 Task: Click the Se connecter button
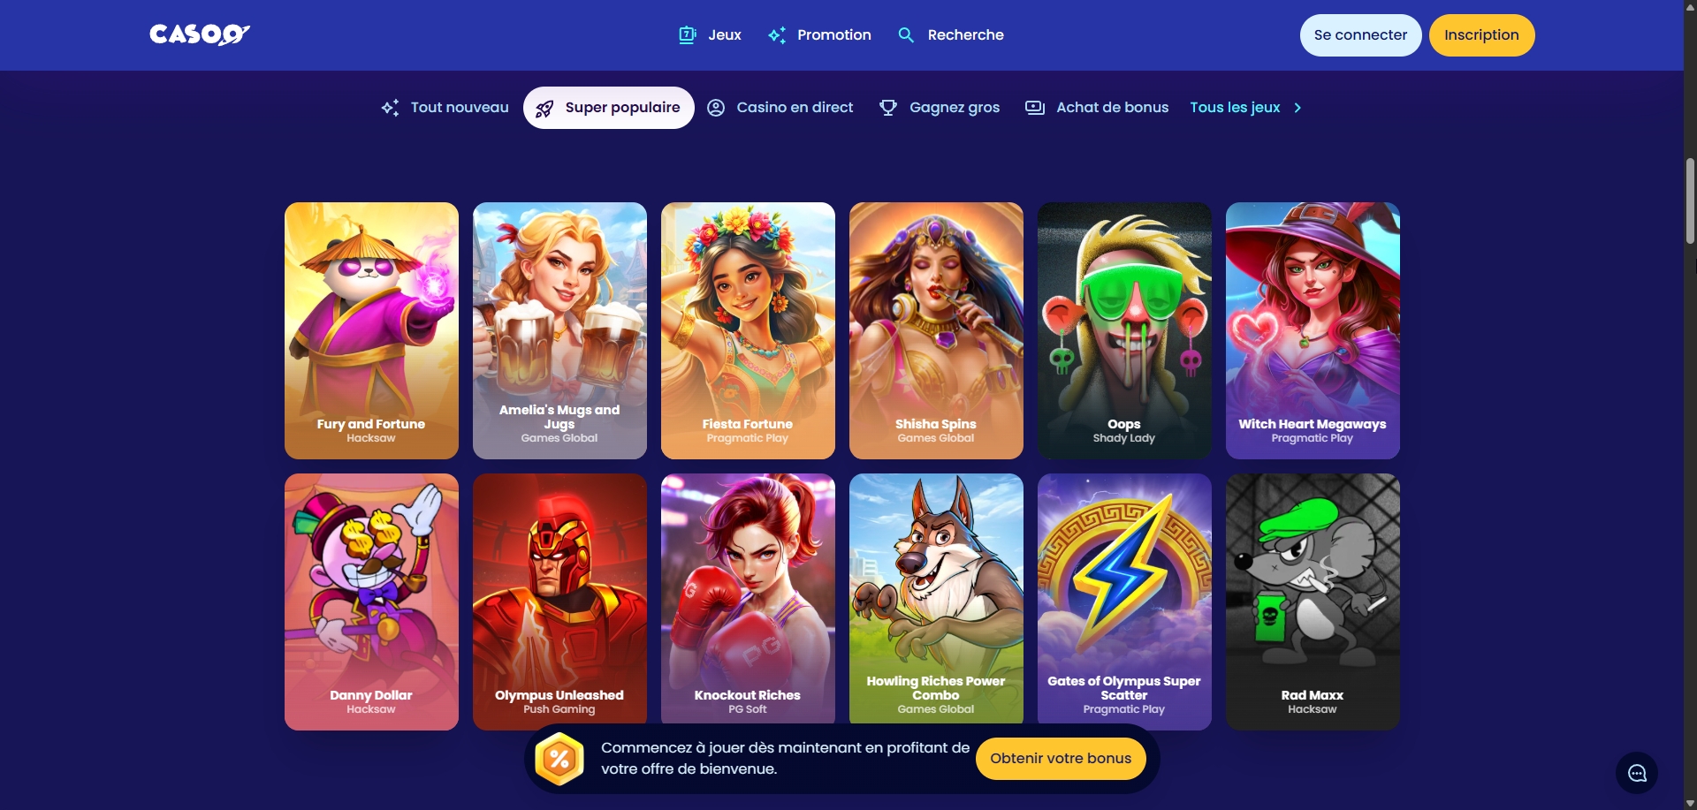(x=1360, y=35)
